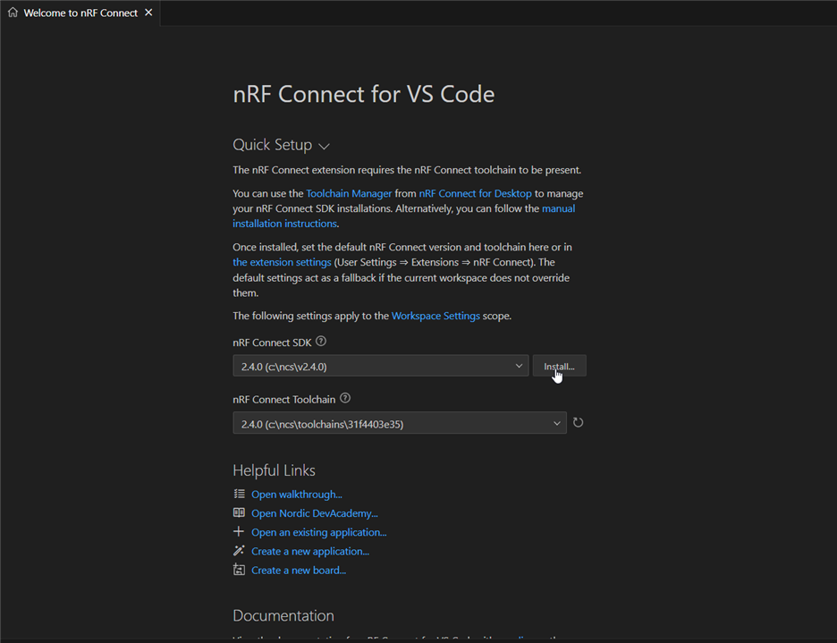The height and width of the screenshot is (643, 837).
Task: Open the Toolchain Manager link
Action: click(x=349, y=193)
